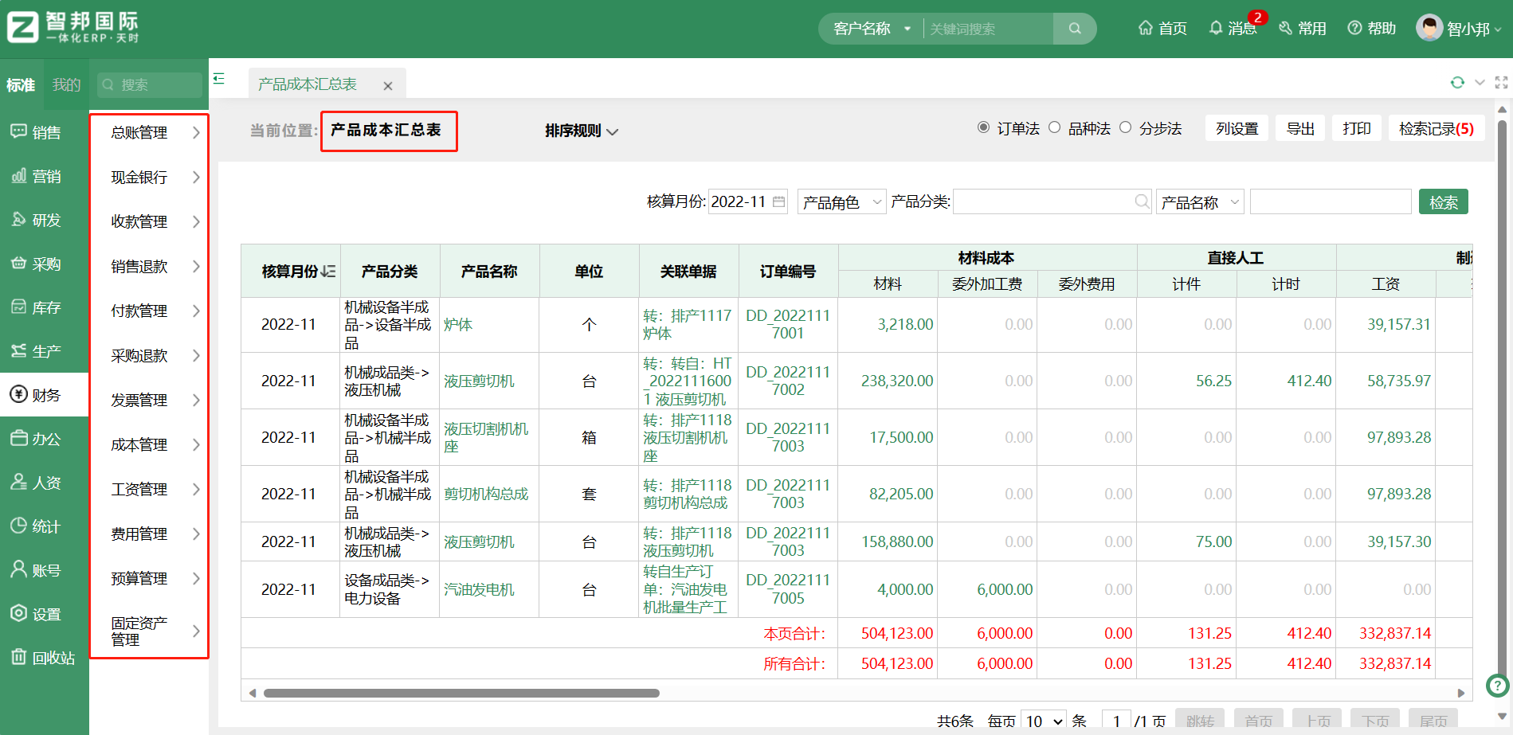
Task: Open the per-page count dropdown showing 10
Action: (x=1045, y=721)
